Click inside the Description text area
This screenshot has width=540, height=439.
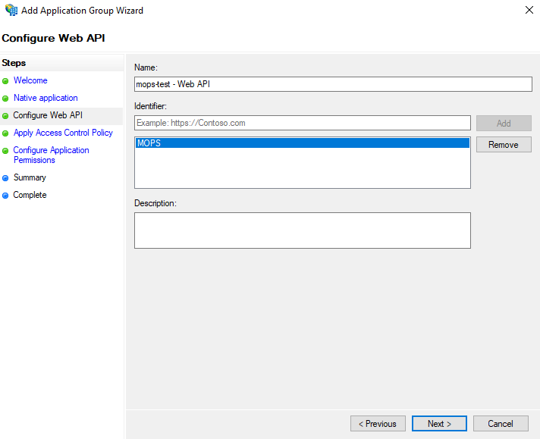click(x=302, y=230)
